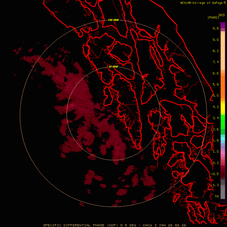Click the 0.2 value on color scale
227x227 pixels.
[216, 163]
